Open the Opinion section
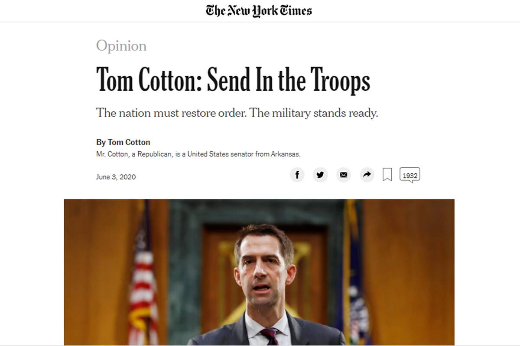The image size is (520, 346). click(x=121, y=45)
